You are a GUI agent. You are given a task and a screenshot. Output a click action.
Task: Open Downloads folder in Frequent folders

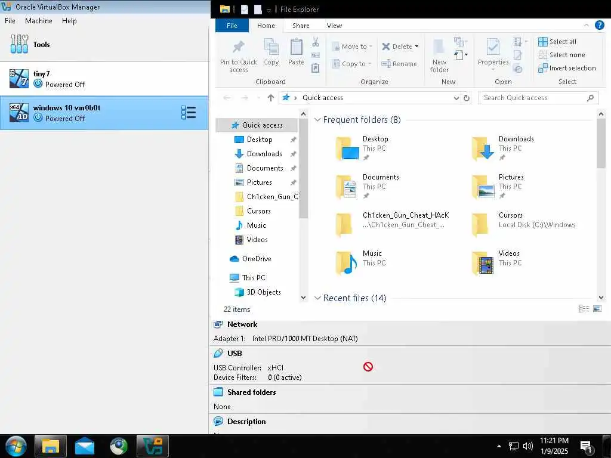click(x=502, y=148)
